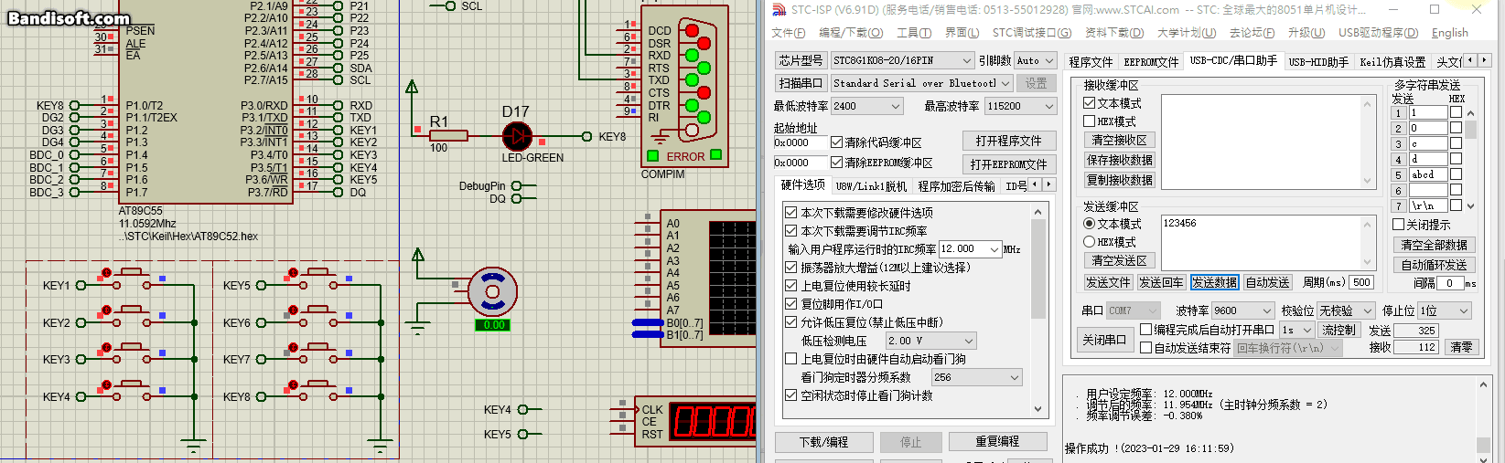Switch to Keil仿真设置 tab
Viewport: 1505px width, 463px height.
(1392, 62)
